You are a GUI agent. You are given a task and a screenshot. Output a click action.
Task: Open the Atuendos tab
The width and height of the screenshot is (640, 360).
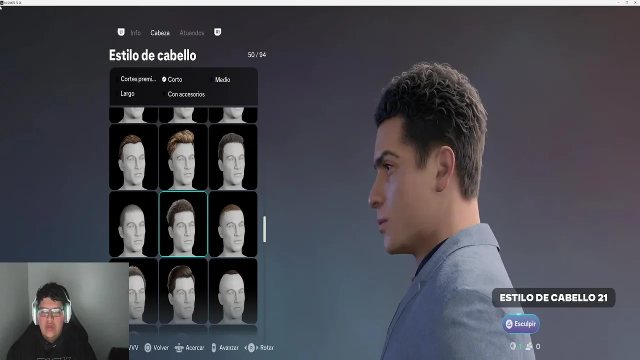192,33
